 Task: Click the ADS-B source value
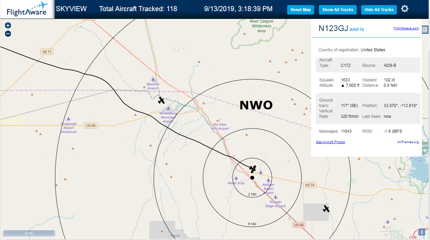390,65
